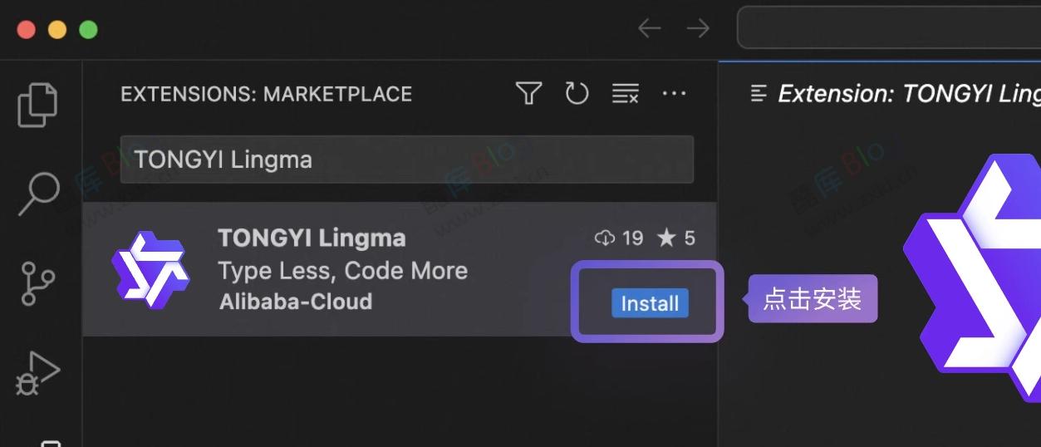Click the Alibaba-Cloud publisher name
The image size is (1041, 447).
(295, 302)
